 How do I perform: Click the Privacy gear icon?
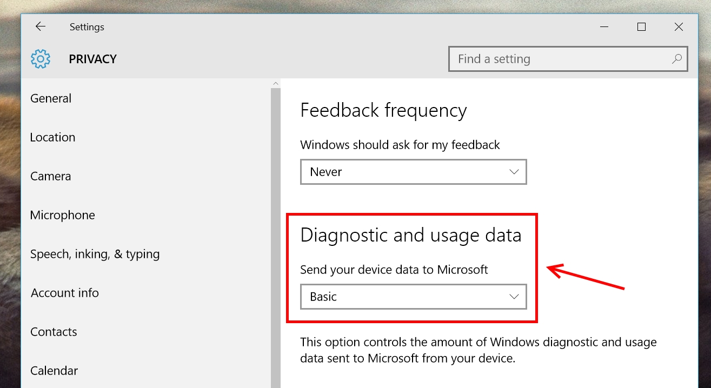[41, 59]
